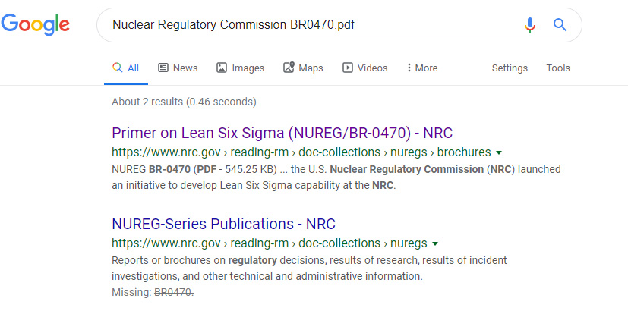Click the Maps tab pin icon
The image size is (628, 311).
point(289,68)
